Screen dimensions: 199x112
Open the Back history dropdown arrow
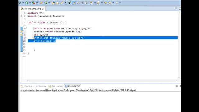point(113,3)
